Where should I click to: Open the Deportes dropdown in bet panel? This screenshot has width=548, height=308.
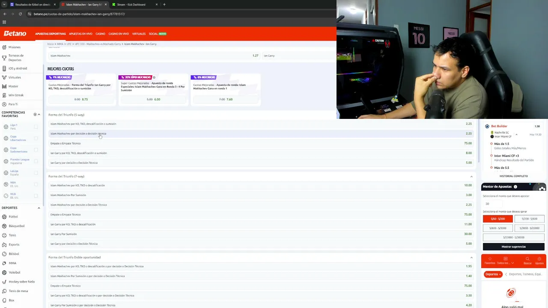tap(493, 274)
